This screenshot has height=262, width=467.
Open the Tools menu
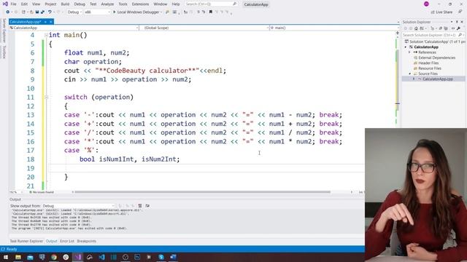tap(123, 4)
